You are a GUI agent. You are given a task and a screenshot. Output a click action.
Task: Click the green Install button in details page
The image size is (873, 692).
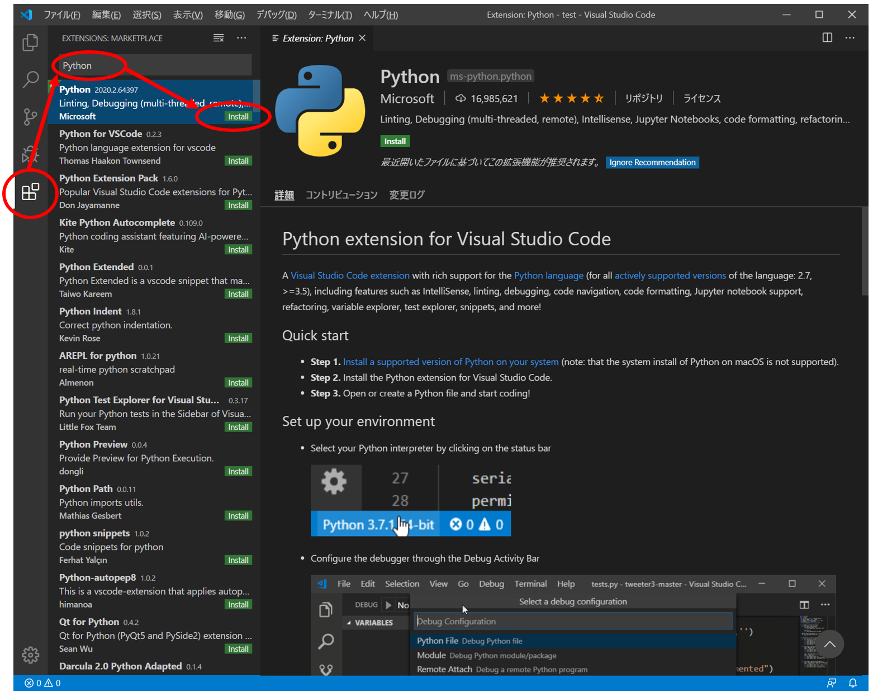395,141
